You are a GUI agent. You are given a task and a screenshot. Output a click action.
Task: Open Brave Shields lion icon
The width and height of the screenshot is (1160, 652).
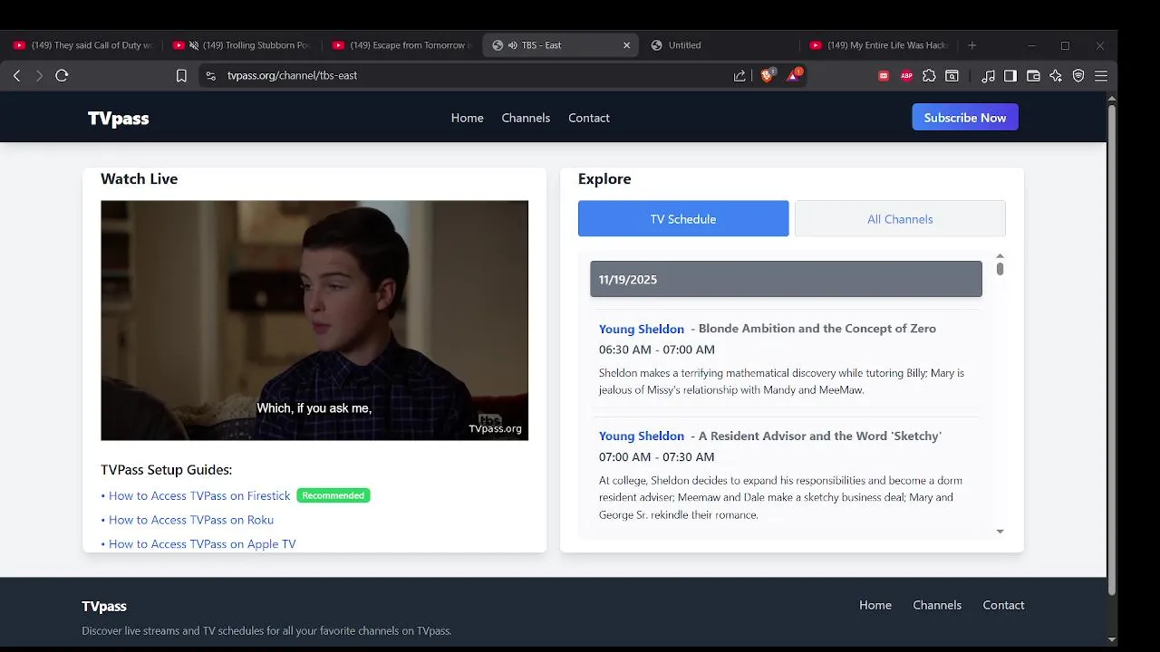click(767, 76)
